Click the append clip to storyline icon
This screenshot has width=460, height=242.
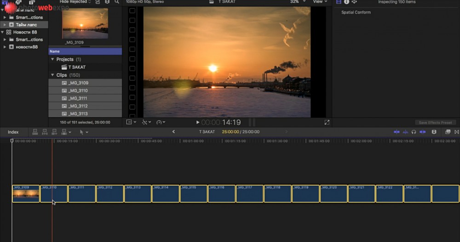point(54,132)
